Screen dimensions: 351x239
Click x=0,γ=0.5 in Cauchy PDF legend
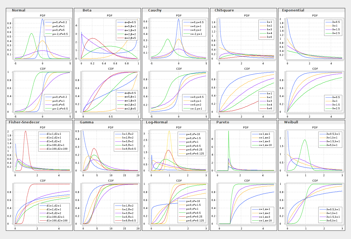(x=197, y=22)
